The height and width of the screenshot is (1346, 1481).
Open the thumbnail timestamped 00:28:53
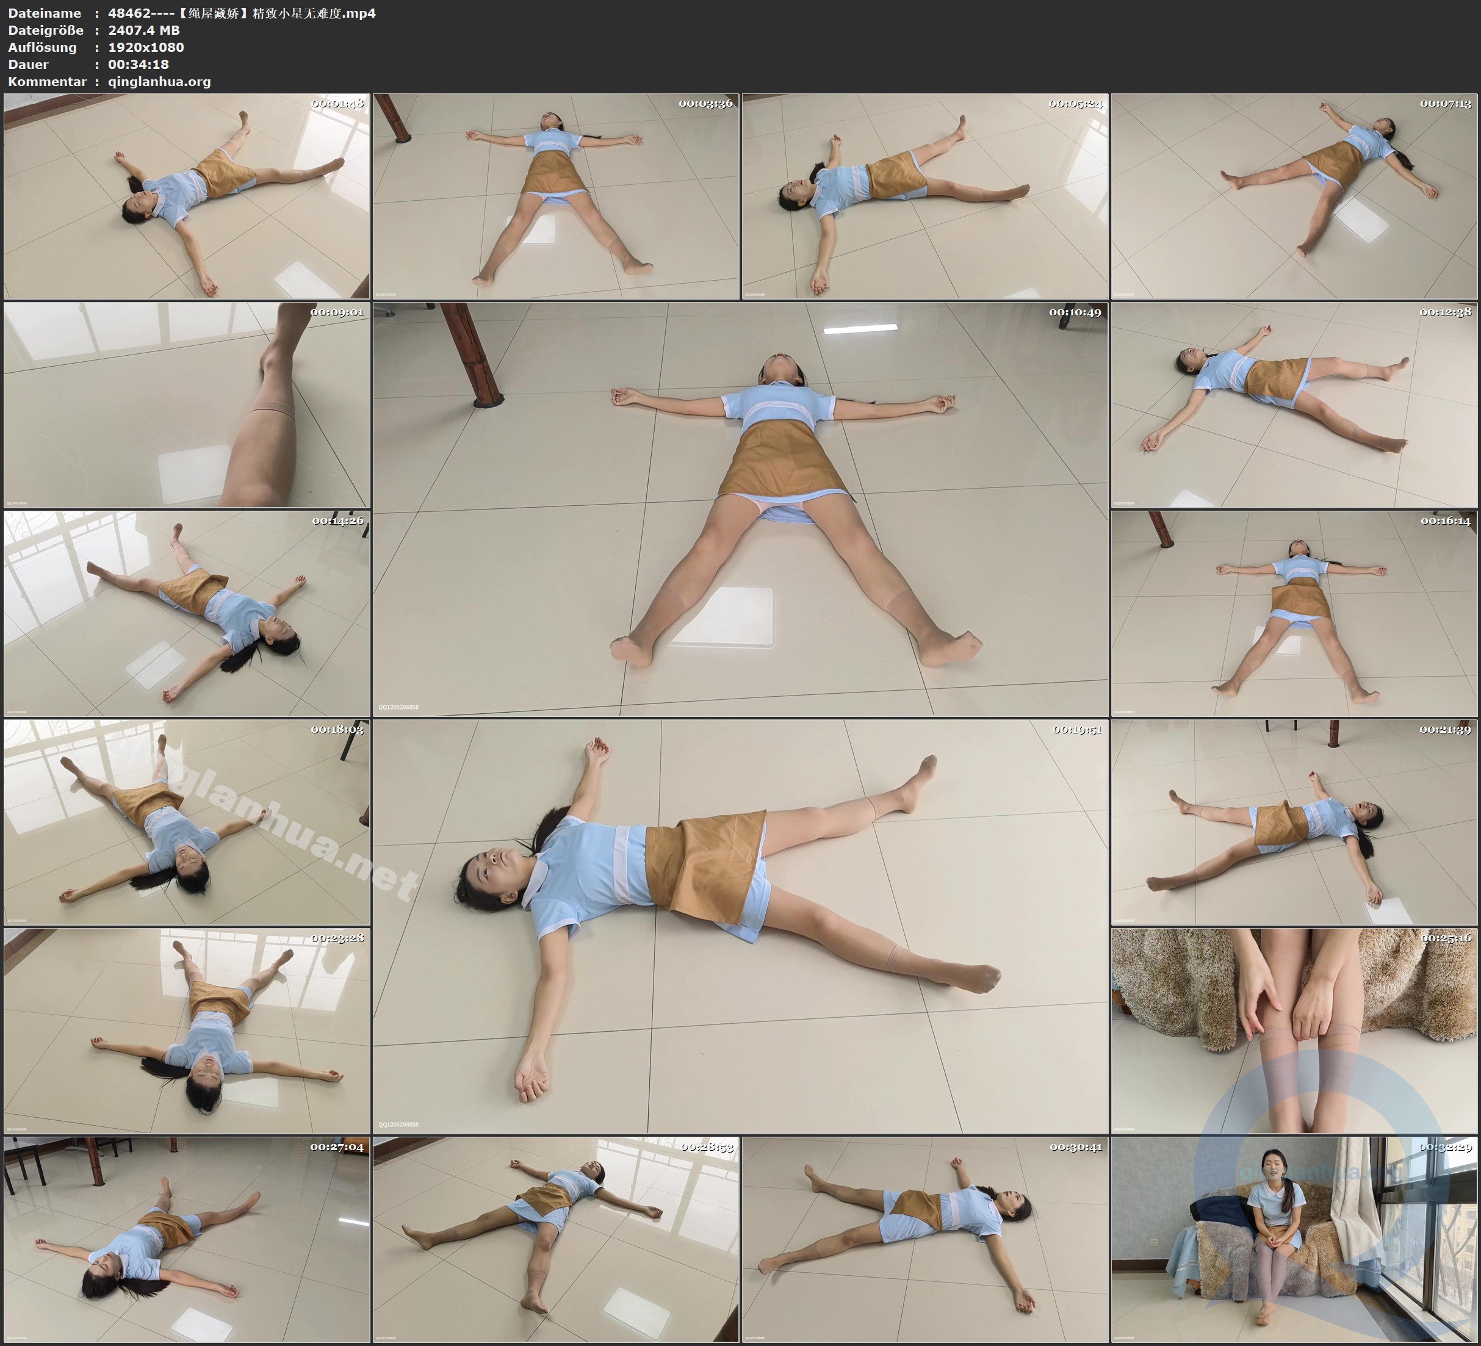point(556,1239)
